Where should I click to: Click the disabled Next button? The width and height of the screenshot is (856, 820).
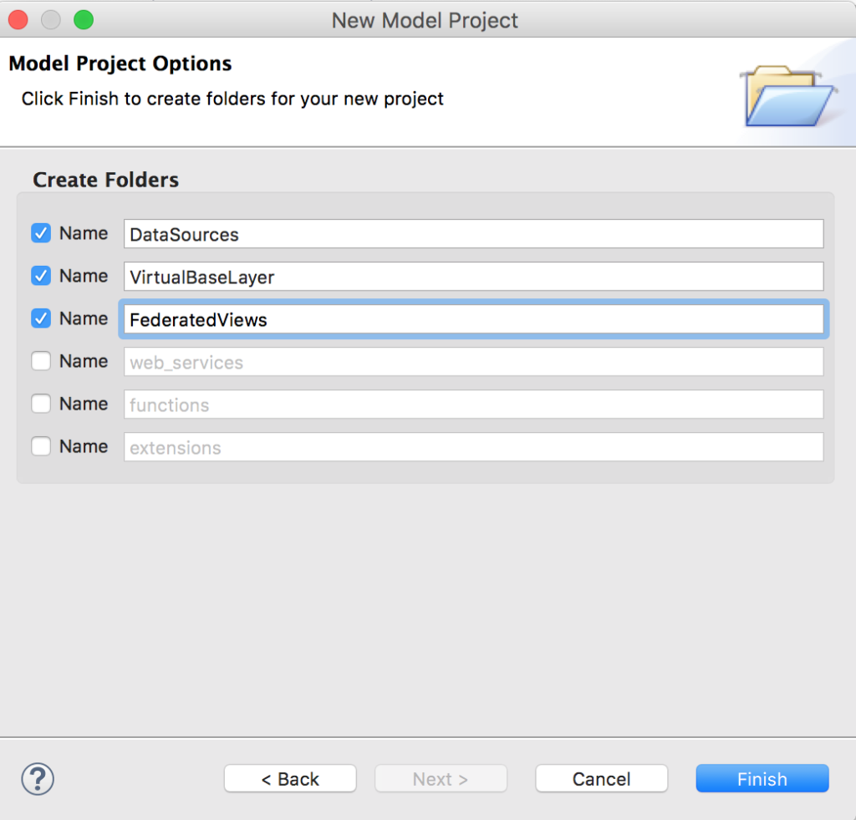441,778
